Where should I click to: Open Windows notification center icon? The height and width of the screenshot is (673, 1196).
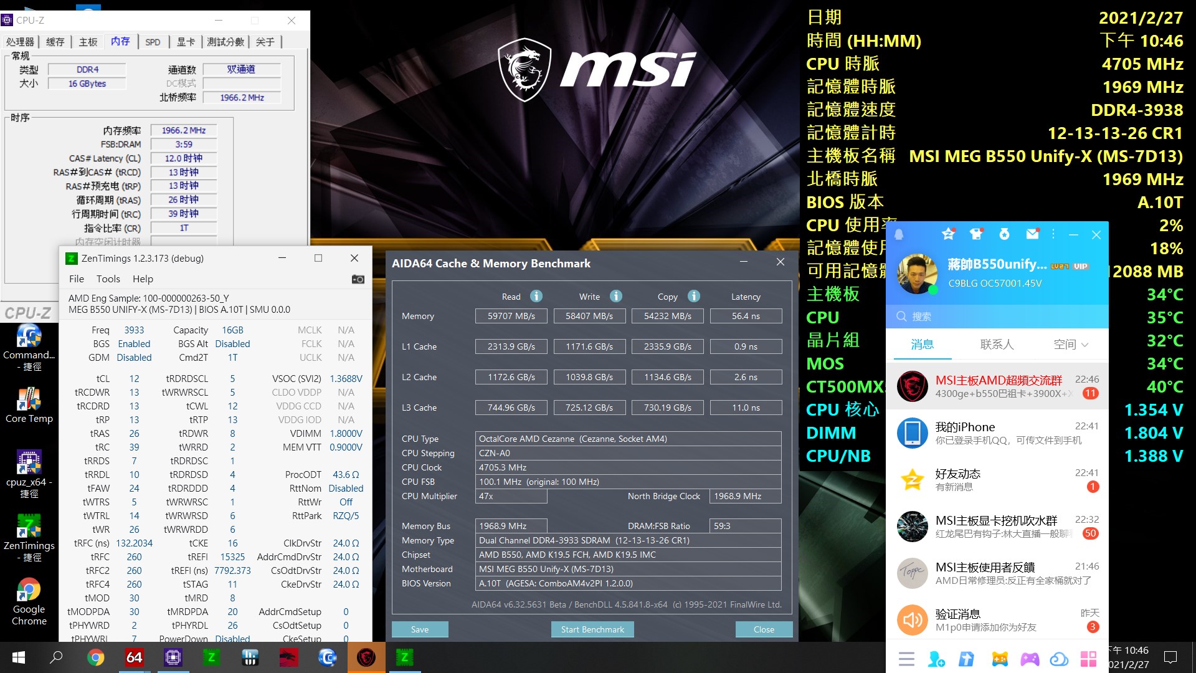tap(1170, 657)
